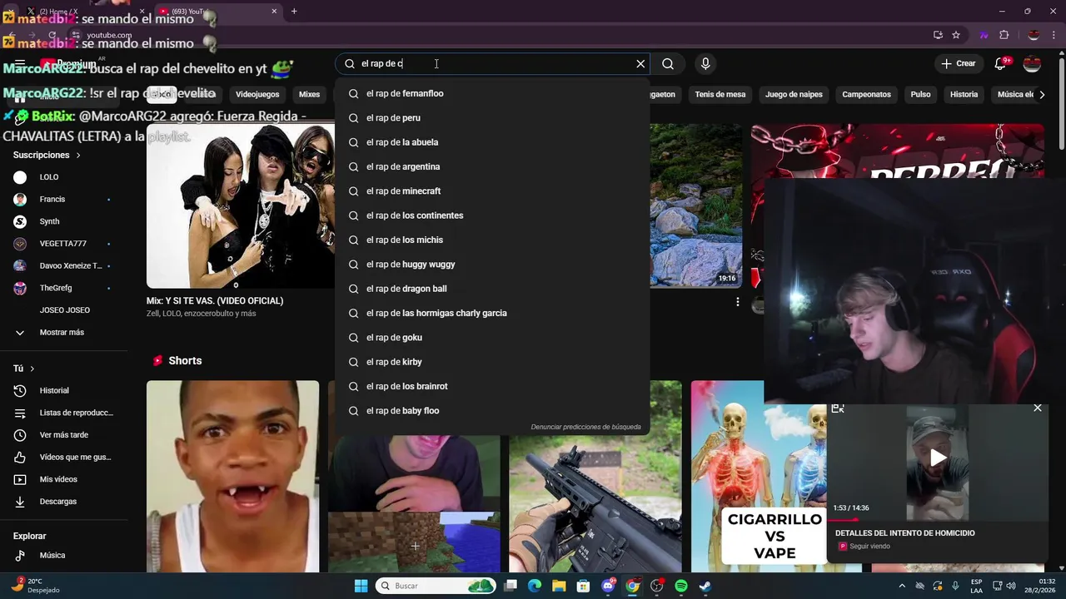This screenshot has width=1066, height=599.
Task: Click Denunciar predicciones de búsqueda link
Action: pos(585,427)
